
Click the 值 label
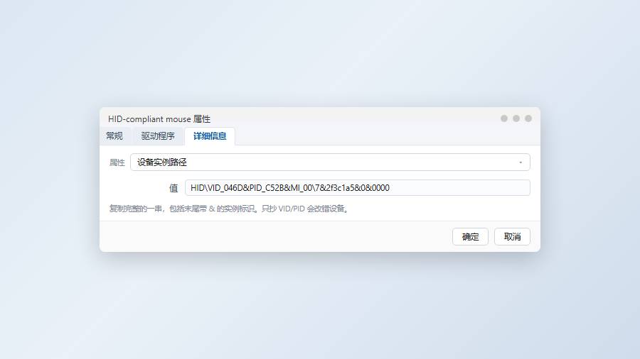point(174,188)
